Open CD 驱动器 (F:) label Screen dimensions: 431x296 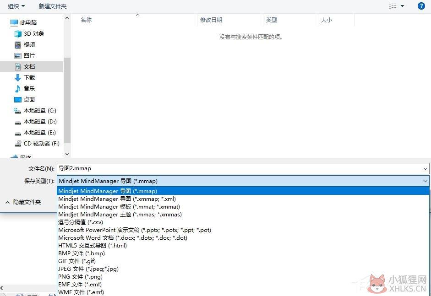tap(42, 144)
